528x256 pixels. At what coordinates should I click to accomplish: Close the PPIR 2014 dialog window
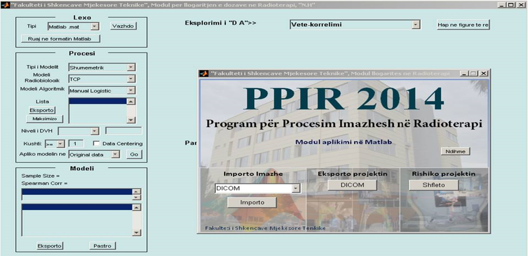[x=484, y=73]
